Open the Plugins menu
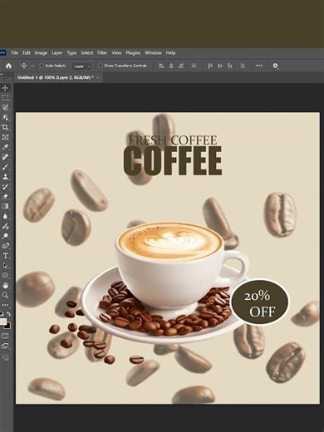The height and width of the screenshot is (432, 324). [x=133, y=53]
